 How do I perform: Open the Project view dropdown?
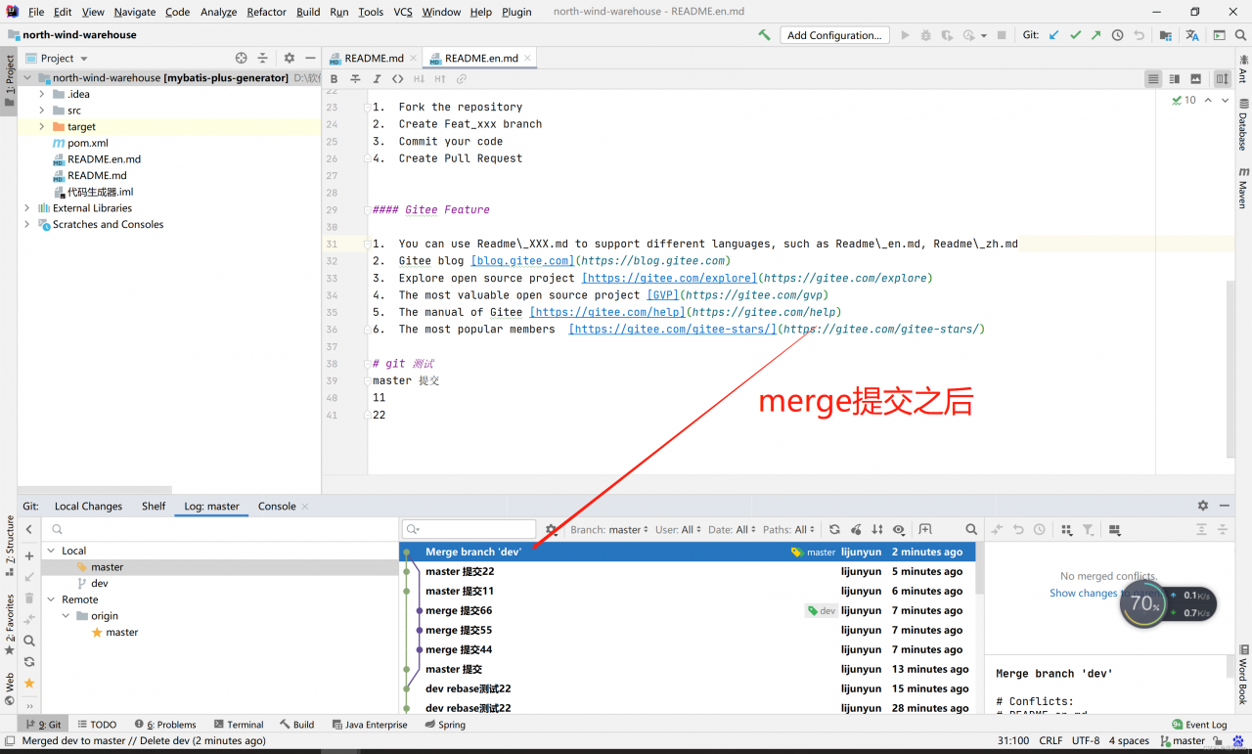(x=57, y=58)
